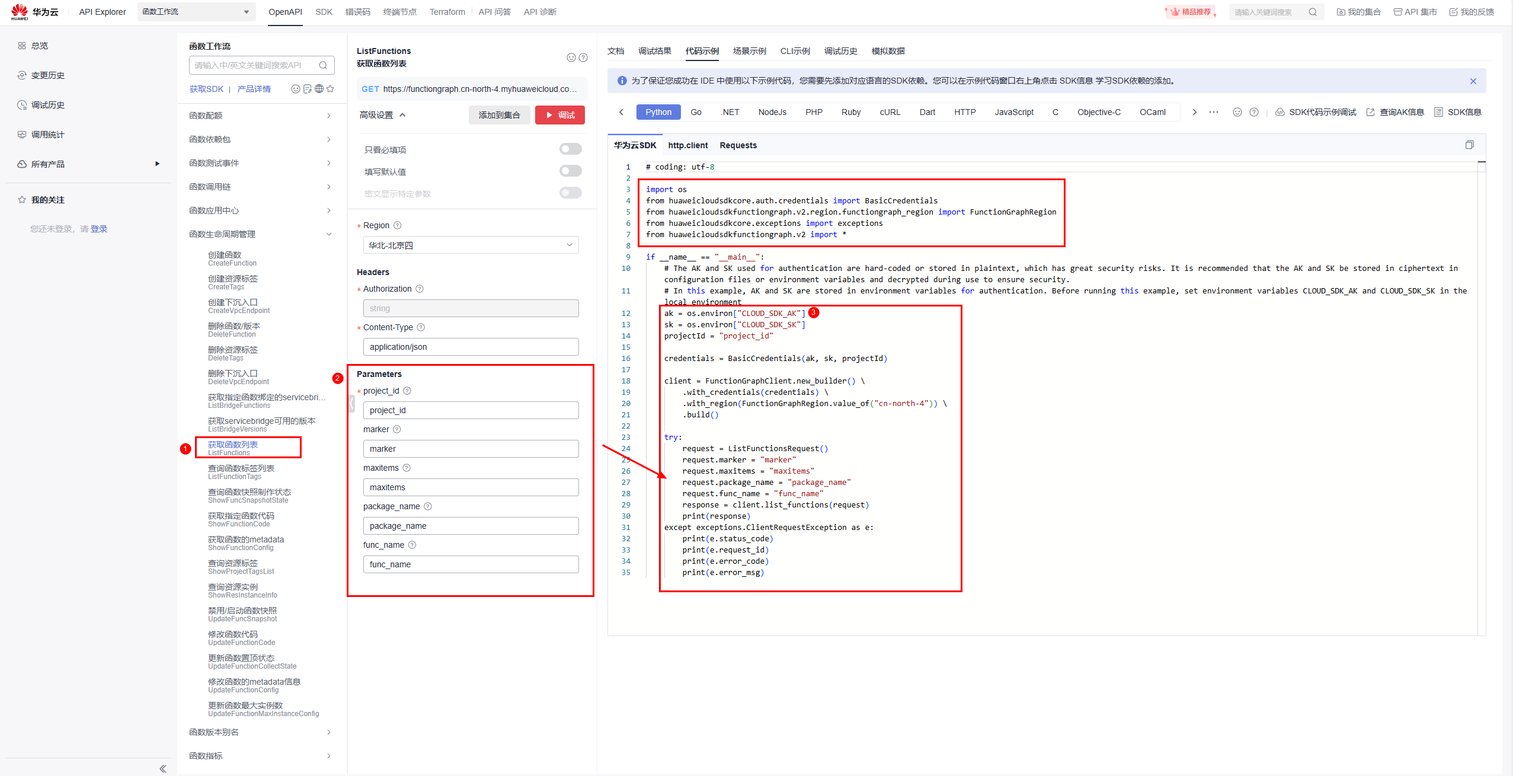Click the star favorite icon near 产品详情
The height and width of the screenshot is (776, 1513).
click(330, 89)
